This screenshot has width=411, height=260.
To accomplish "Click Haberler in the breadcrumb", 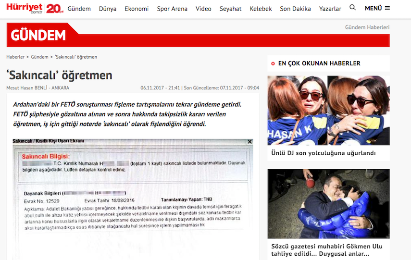I will pyautogui.click(x=15, y=57).
